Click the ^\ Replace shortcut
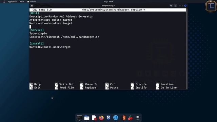Image resolution: width=217 pixels, height=122 pixels. [x=88, y=88]
